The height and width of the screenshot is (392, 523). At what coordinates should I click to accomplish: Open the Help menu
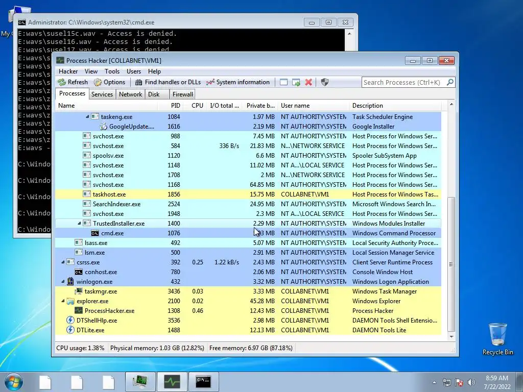(x=154, y=71)
